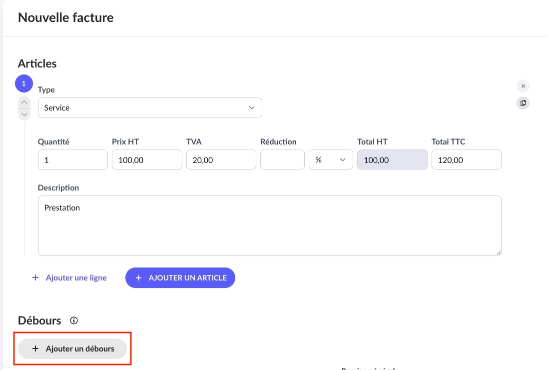547x370 pixels.
Task: Select the TVA field showing 20,00
Action: (221, 159)
